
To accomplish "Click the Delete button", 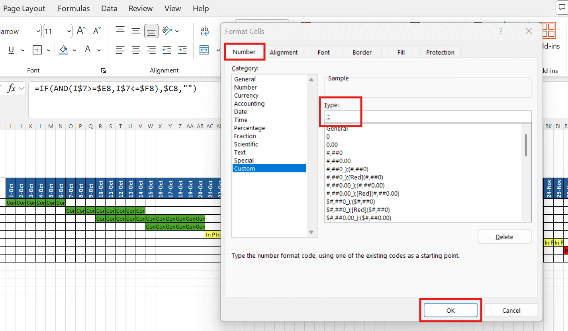I will (504, 237).
